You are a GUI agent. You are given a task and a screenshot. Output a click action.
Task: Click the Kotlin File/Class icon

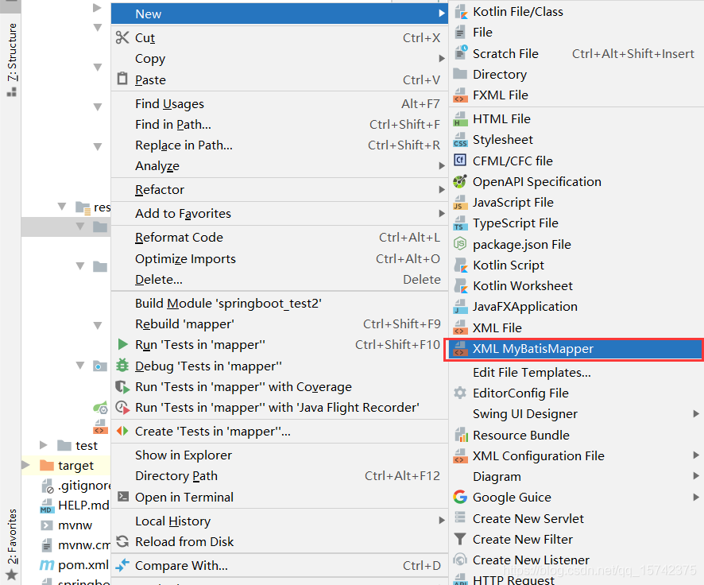(461, 12)
